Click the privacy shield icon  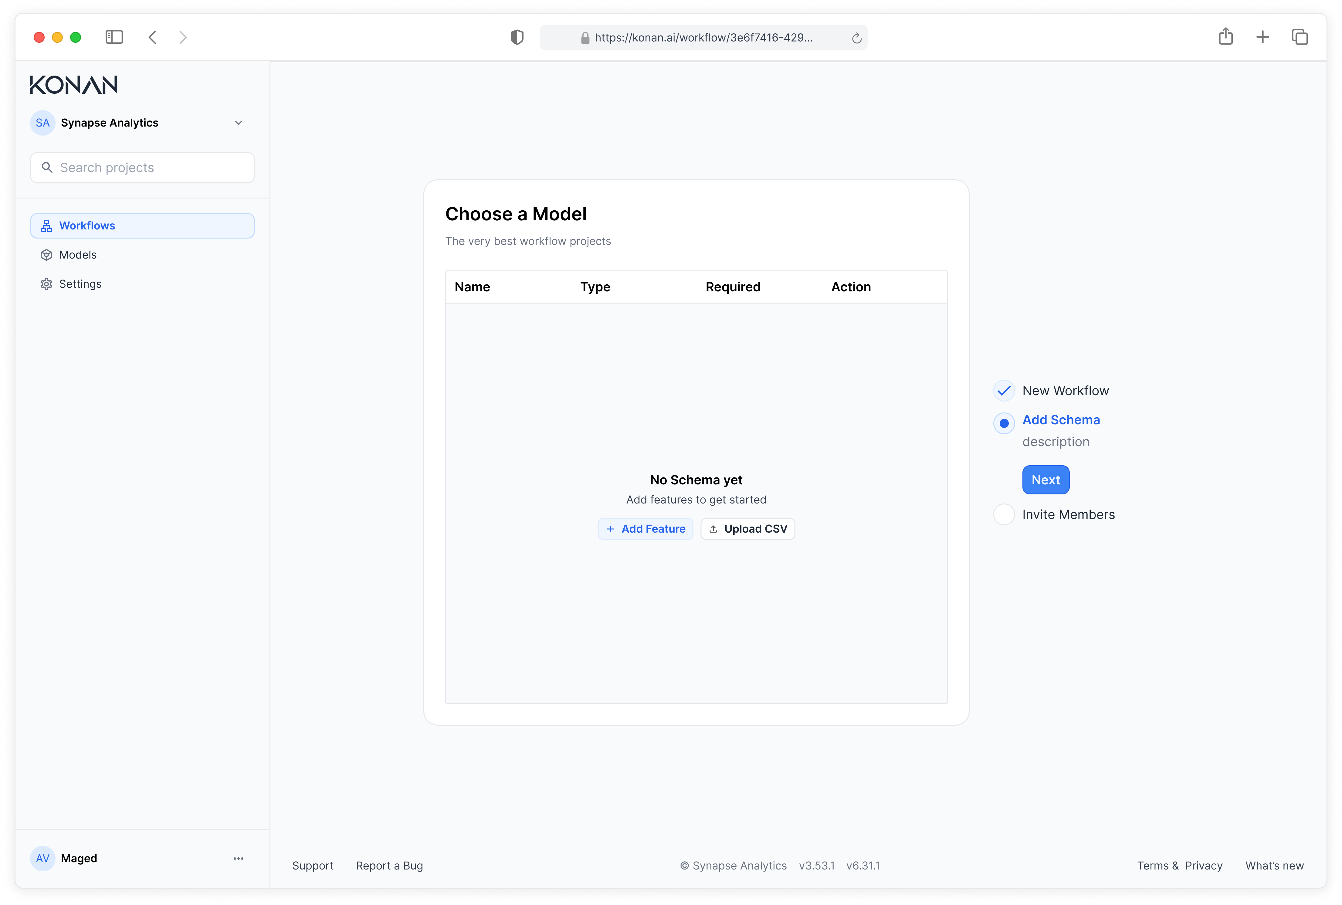coord(517,38)
